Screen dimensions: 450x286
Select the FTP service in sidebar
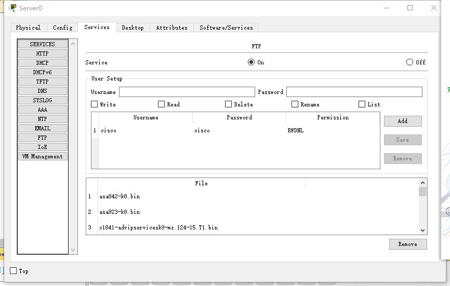click(x=43, y=138)
